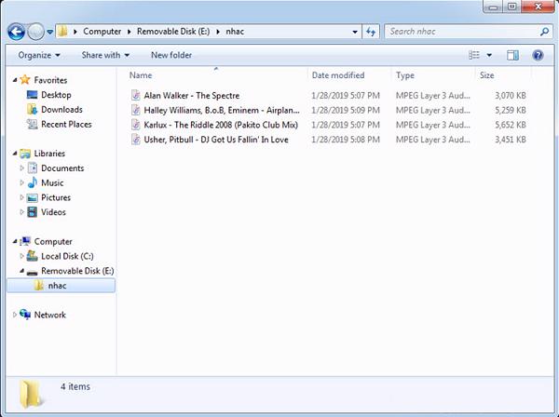Click the New folder button
559x417 pixels.
click(x=171, y=55)
